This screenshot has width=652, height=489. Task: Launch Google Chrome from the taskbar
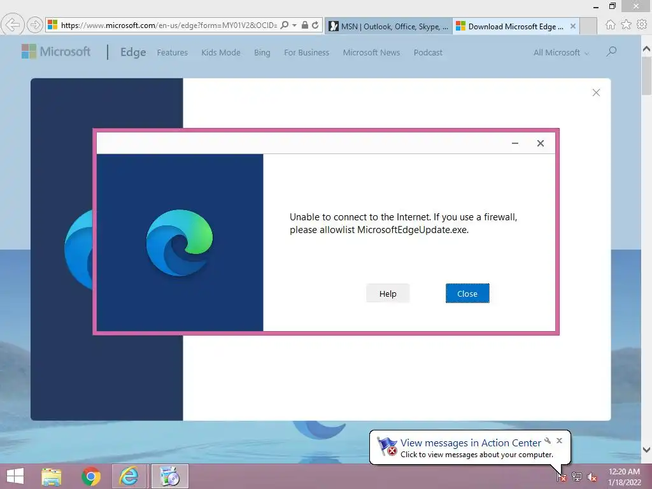91,476
